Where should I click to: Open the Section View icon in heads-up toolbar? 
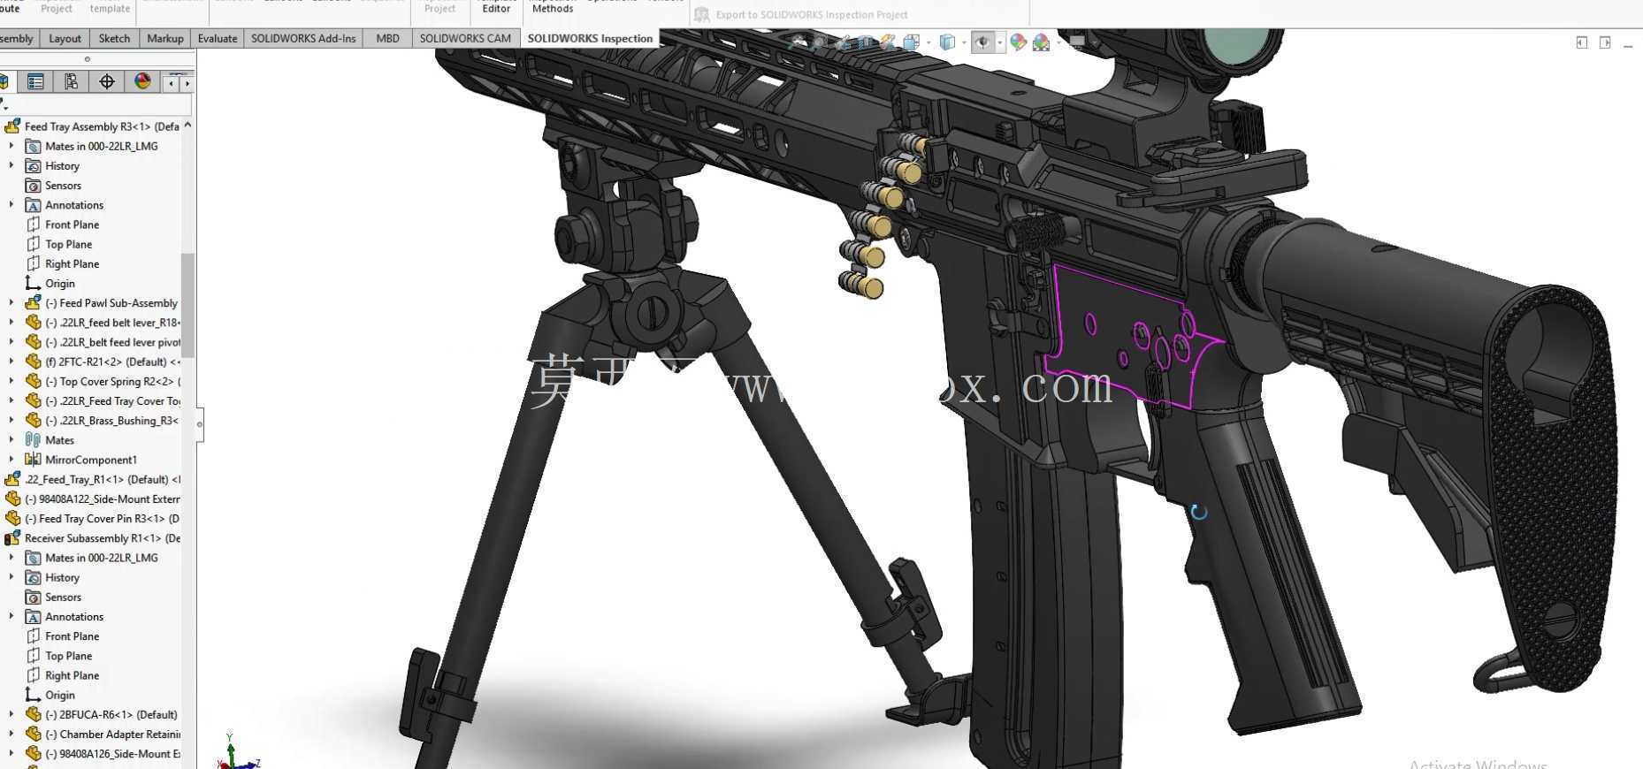tap(865, 42)
